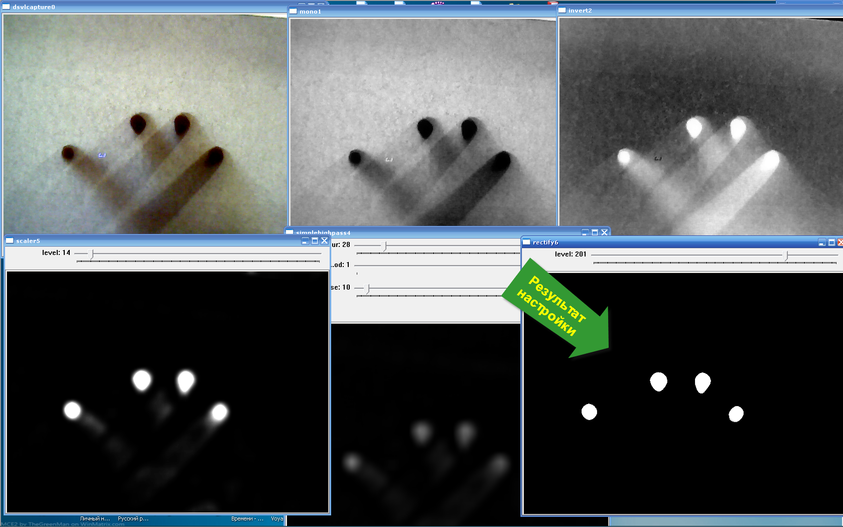
Task: Click the "level: 201" label
Action: tap(571, 254)
